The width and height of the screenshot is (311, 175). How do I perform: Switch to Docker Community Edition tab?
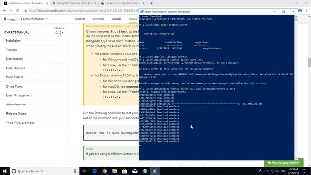tap(123, 3)
